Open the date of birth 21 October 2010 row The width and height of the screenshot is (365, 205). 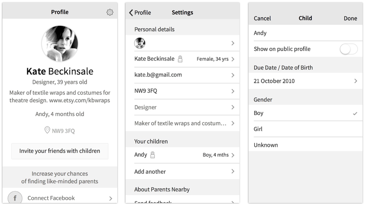tap(305, 81)
